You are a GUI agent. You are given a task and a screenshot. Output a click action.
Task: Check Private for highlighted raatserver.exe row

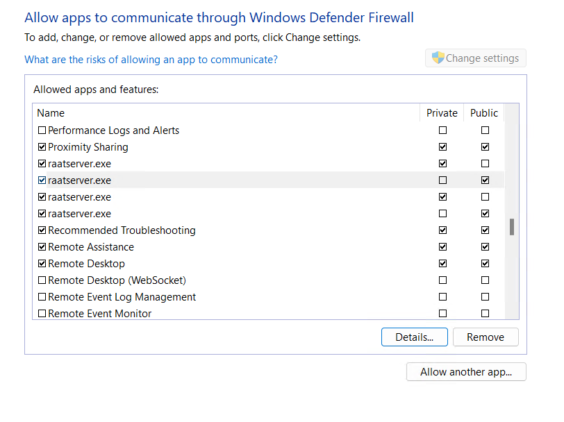(442, 180)
